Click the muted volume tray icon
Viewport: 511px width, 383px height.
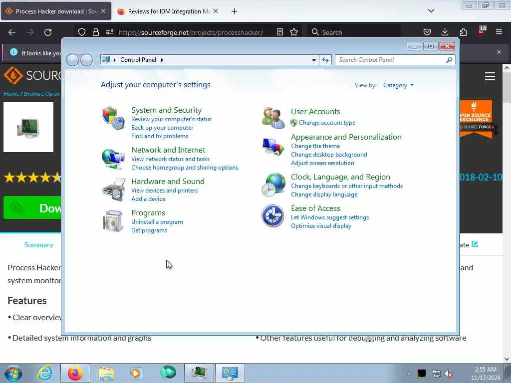coord(449,374)
